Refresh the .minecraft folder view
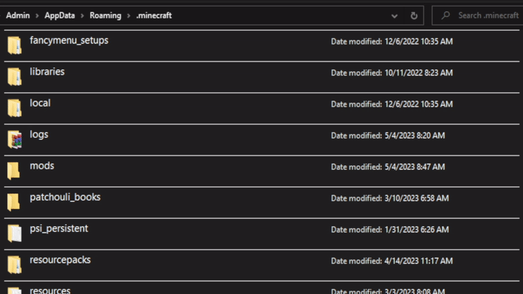Viewport: 523px width, 294px height. tap(414, 15)
